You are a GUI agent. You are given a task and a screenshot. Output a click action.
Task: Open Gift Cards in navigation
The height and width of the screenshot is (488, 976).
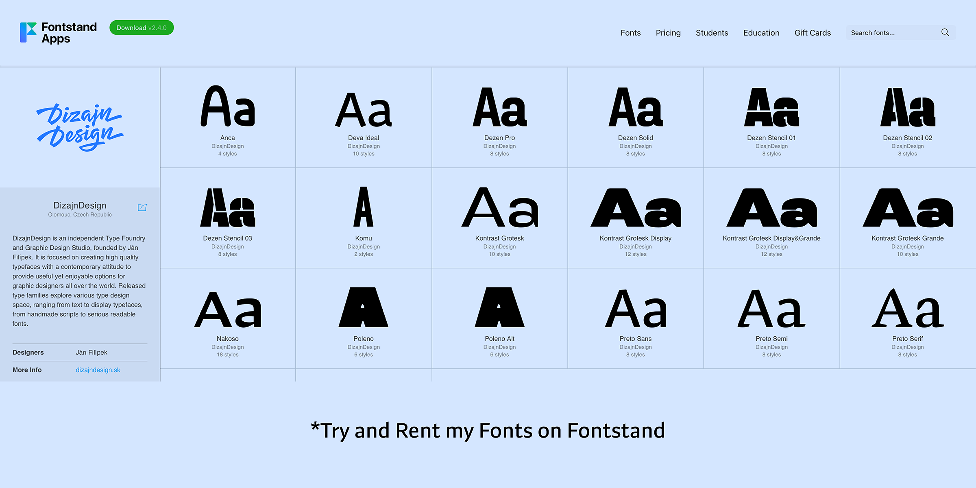[x=813, y=33]
